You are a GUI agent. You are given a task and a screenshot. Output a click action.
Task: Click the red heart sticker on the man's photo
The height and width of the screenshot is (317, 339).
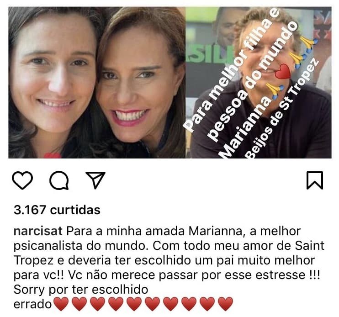point(283,72)
